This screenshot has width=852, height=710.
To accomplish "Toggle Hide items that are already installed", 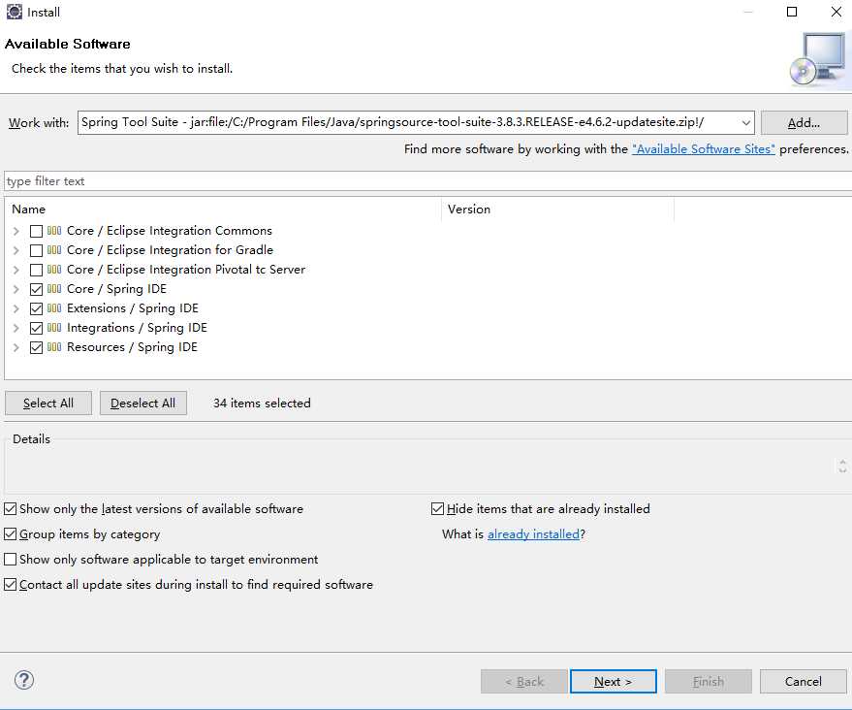I will 437,509.
